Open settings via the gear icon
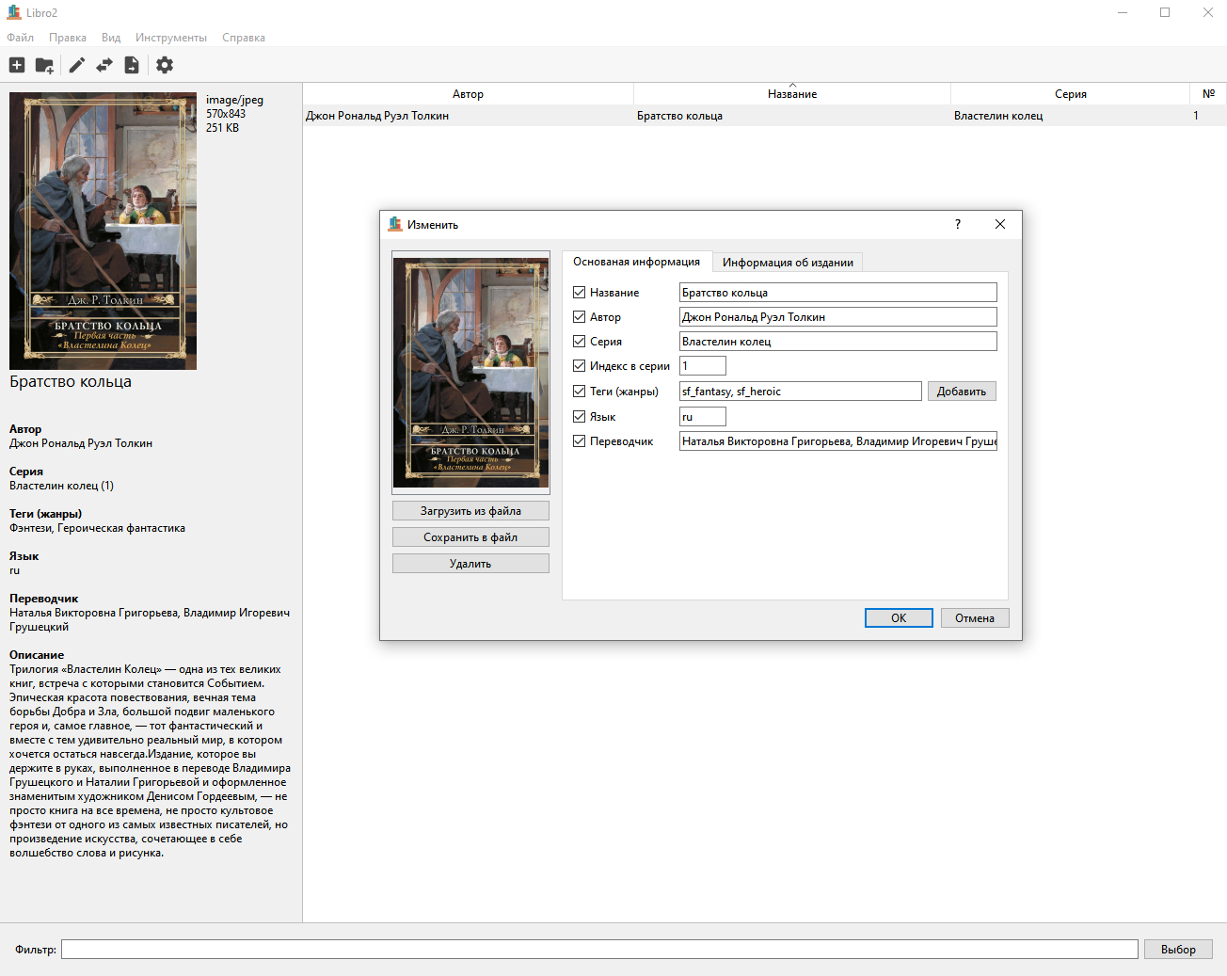The height and width of the screenshot is (976, 1227). (x=165, y=65)
